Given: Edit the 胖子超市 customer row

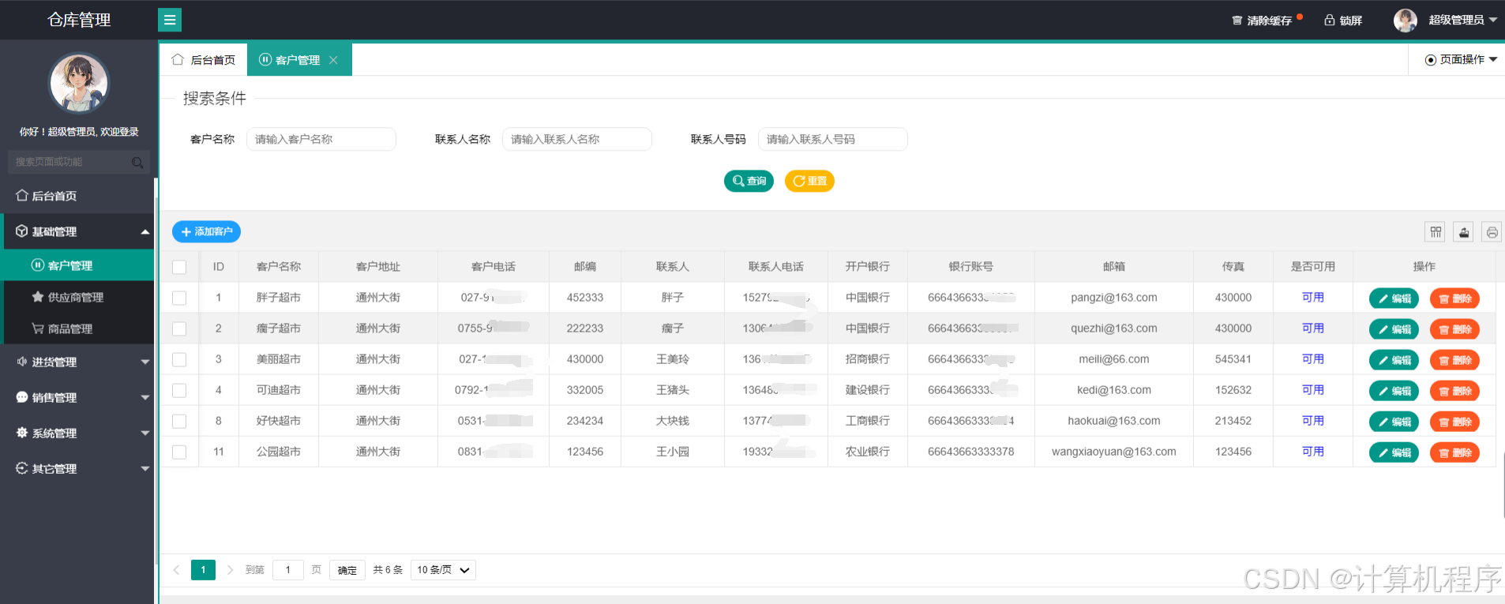Looking at the screenshot, I should click(1394, 298).
